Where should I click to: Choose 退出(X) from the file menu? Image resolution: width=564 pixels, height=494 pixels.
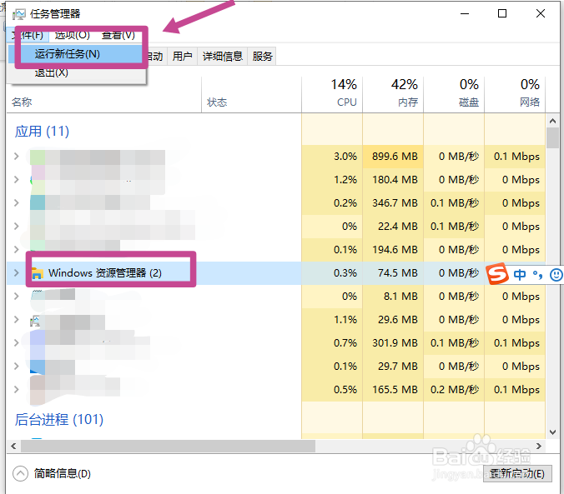click(77, 73)
